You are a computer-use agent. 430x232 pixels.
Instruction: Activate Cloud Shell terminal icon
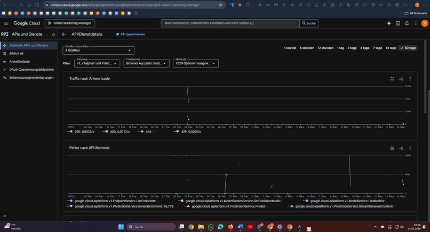pyautogui.click(x=398, y=23)
